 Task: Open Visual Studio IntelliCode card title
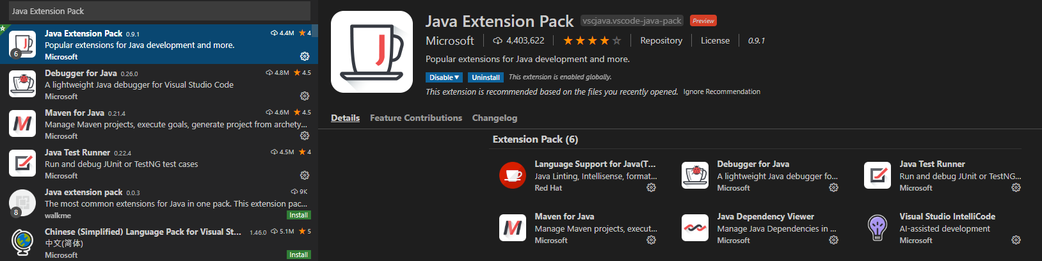click(947, 216)
